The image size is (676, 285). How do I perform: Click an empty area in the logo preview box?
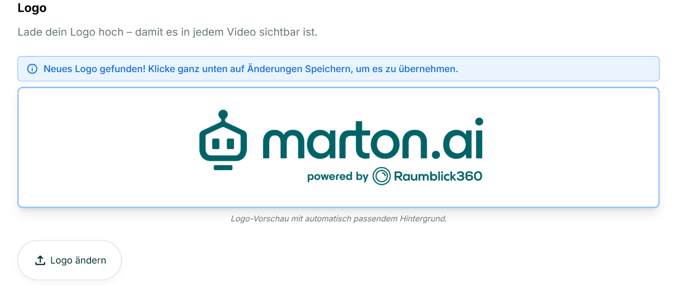pyautogui.click(x=98, y=146)
